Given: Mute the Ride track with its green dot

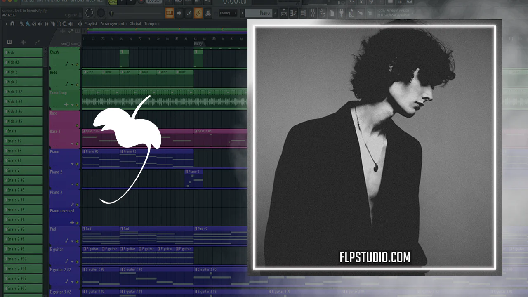Looking at the screenshot, I should click(77, 85).
